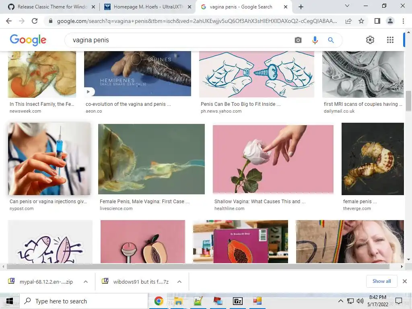412x309 pixels.
Task: Close the downloads bar
Action: [x=405, y=281]
